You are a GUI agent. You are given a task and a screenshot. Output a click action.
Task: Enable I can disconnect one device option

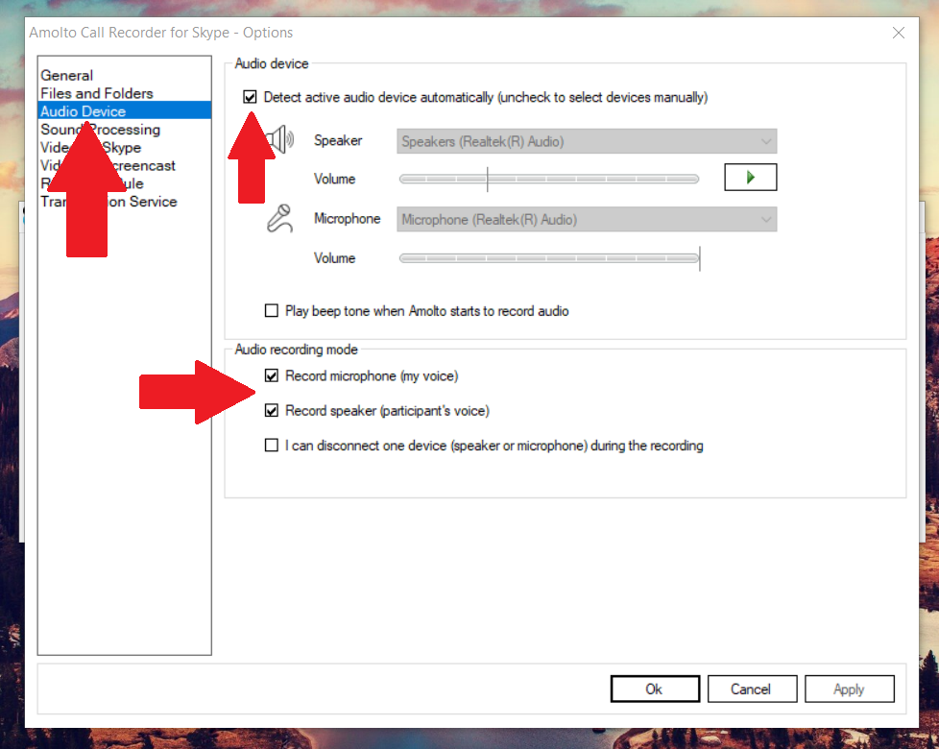point(272,445)
